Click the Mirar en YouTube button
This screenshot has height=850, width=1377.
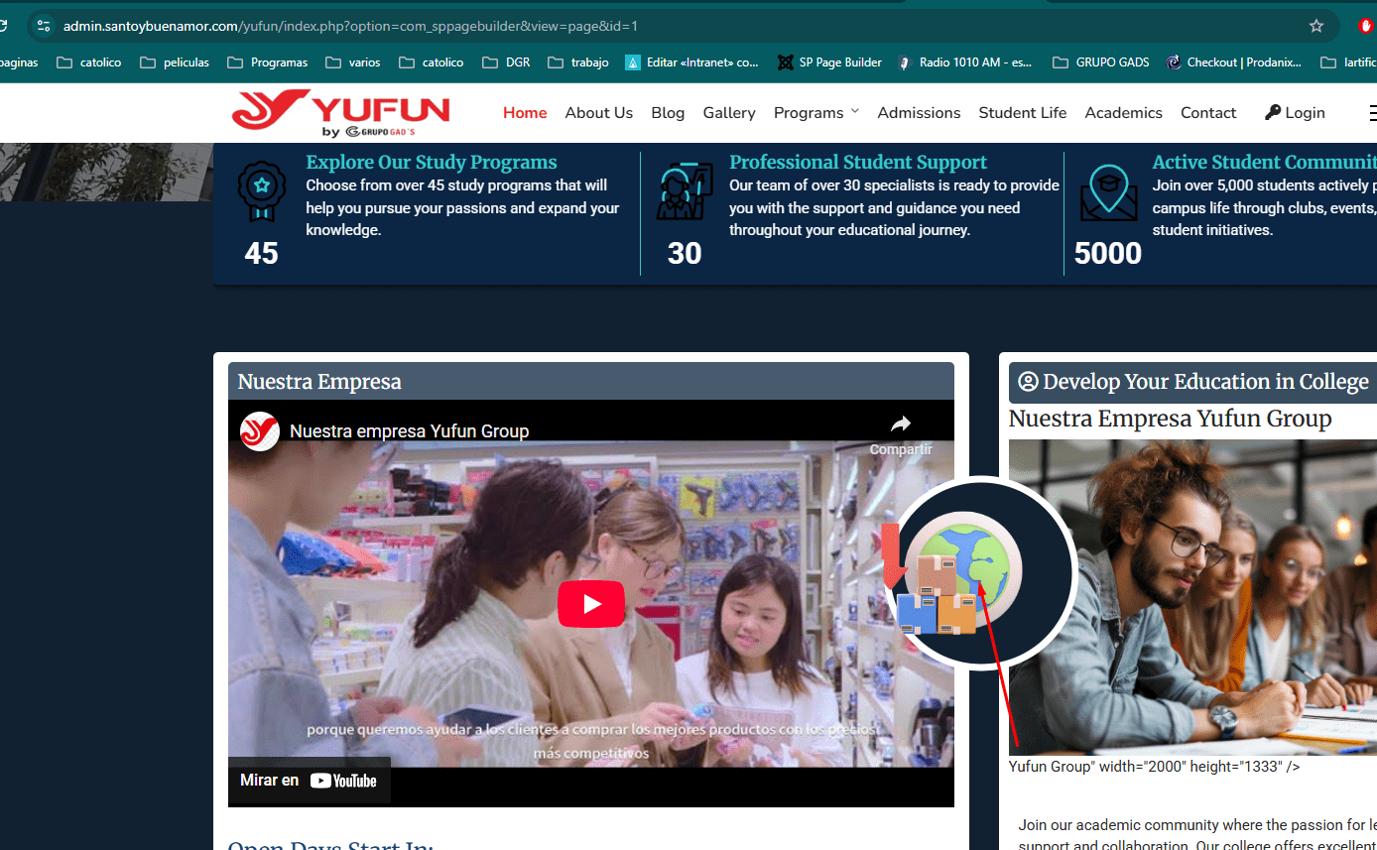(309, 781)
